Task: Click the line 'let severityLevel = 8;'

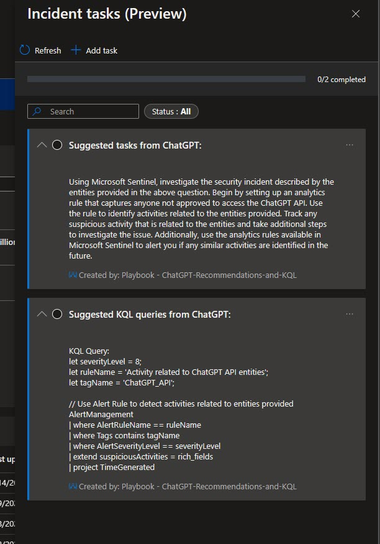Action: [x=105, y=361]
